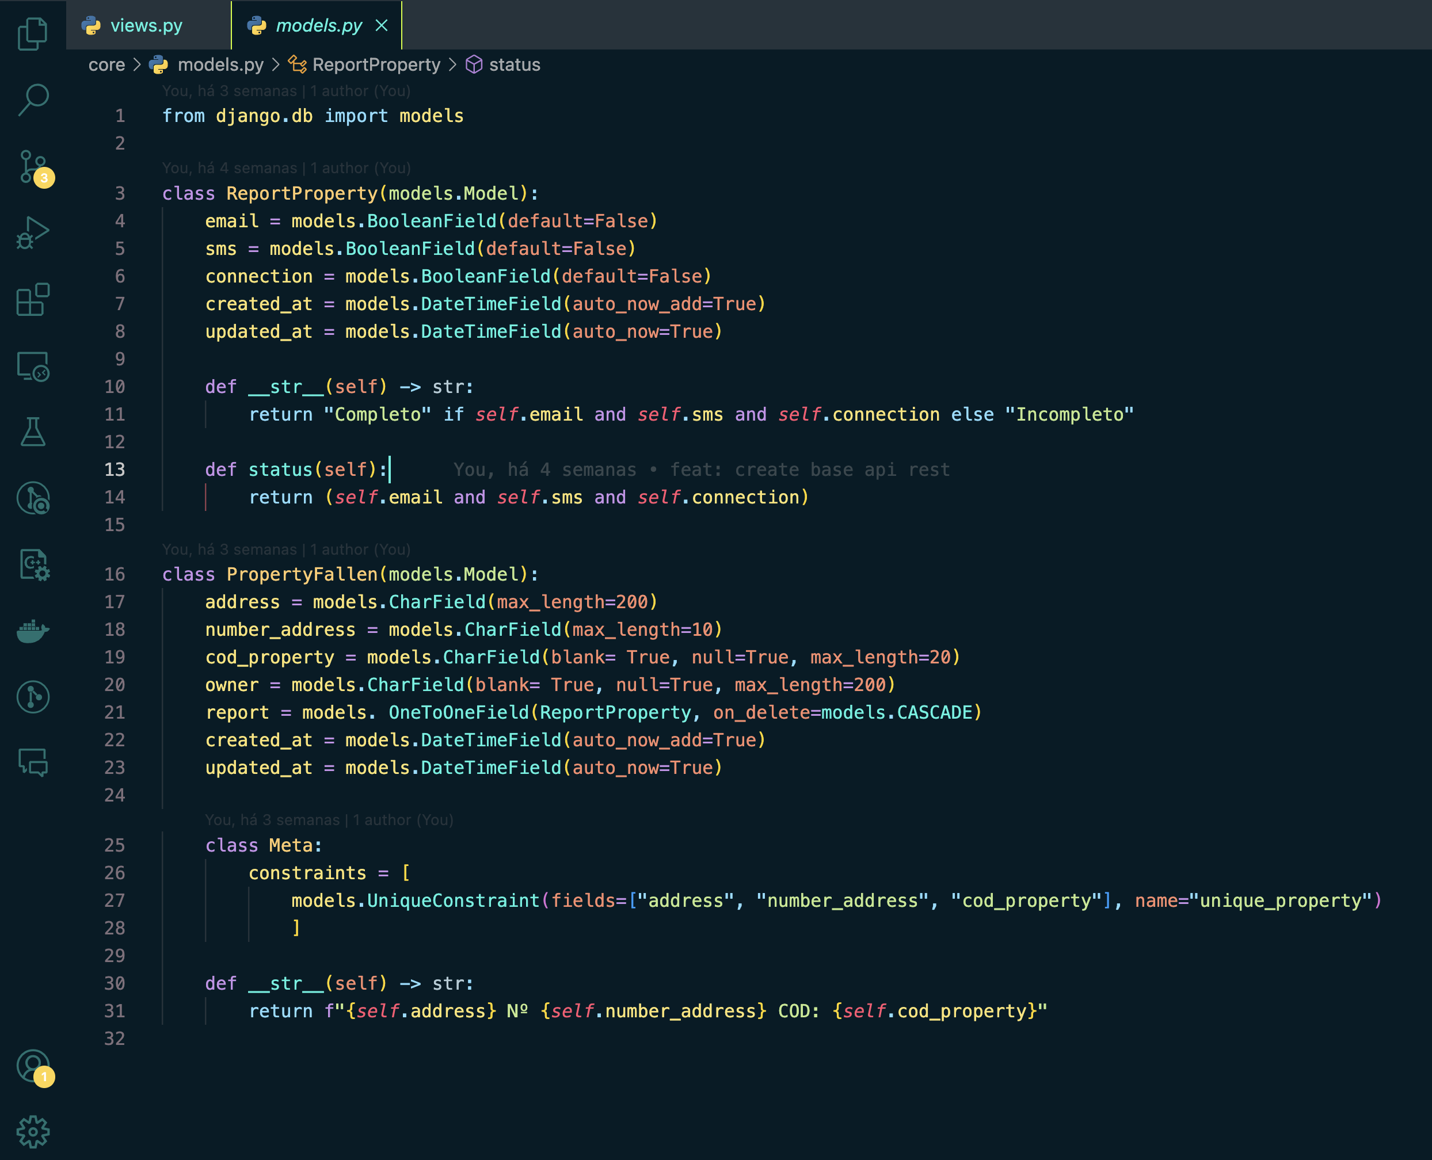Open the Manage settings gear
The image size is (1432, 1160).
32,1131
